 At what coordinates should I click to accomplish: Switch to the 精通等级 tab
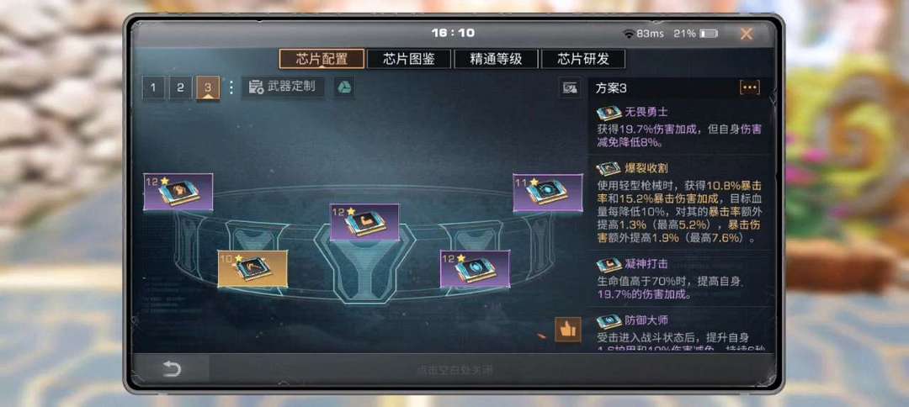pos(496,59)
